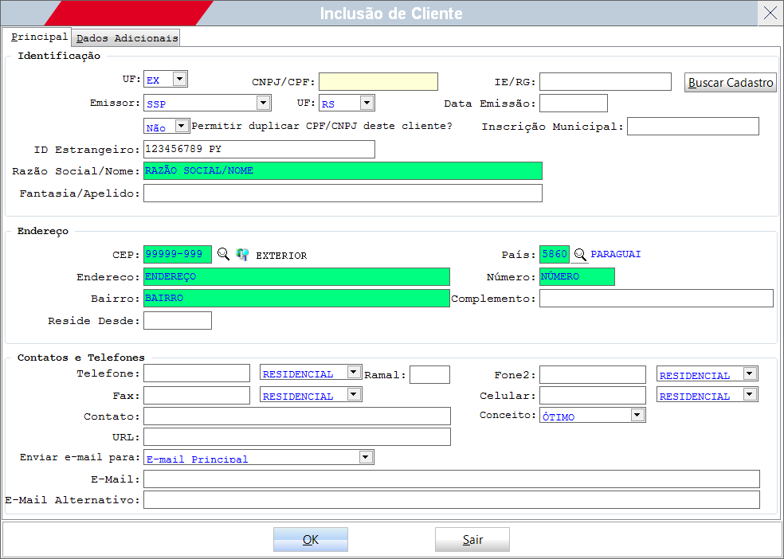Click the EXTERIOR text beside CEP
The image size is (784, 559).
click(281, 256)
